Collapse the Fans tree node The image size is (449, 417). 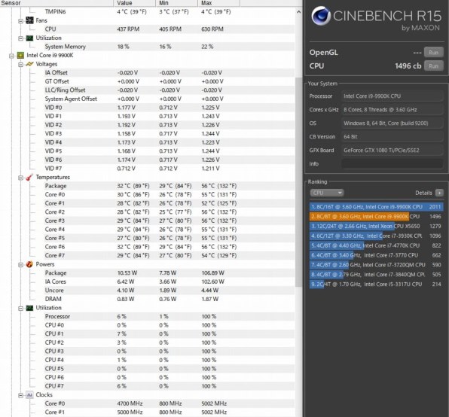[20, 21]
